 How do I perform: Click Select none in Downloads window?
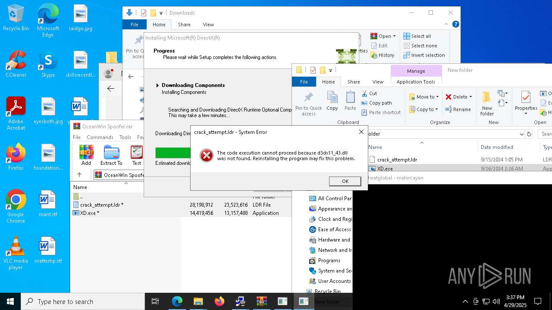coord(420,46)
